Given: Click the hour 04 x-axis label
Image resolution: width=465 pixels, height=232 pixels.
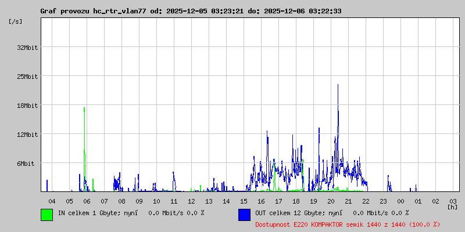Looking at the screenshot, I should tap(52, 200).
